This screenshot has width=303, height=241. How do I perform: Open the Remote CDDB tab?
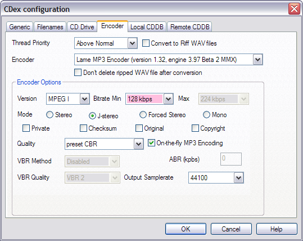click(x=190, y=26)
